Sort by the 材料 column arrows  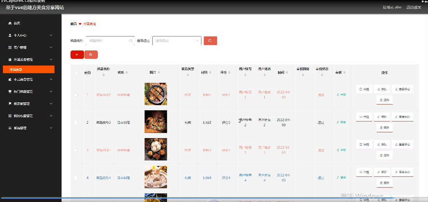click(x=211, y=73)
